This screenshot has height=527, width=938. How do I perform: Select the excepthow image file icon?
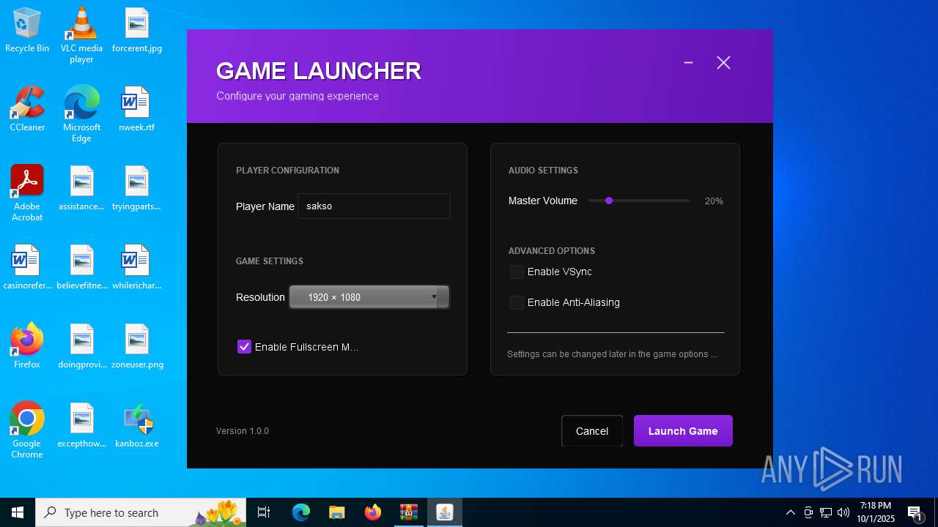pos(81,426)
